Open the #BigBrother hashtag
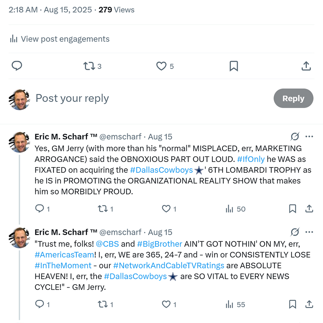This screenshot has height=323, width=323. click(x=159, y=244)
